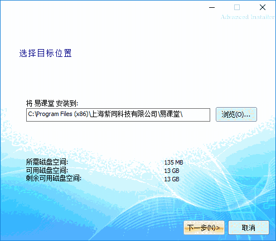
Task: Close the installer window
Action: coord(263,7)
